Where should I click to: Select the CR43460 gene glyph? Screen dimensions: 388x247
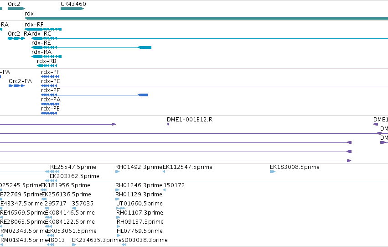(x=72, y=9)
